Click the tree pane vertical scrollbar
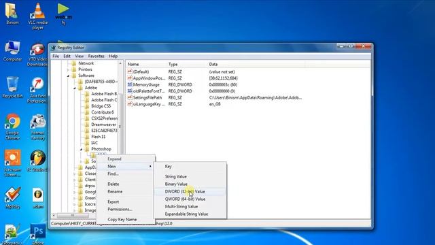Screen dimensions: 435x245 pos(120,127)
